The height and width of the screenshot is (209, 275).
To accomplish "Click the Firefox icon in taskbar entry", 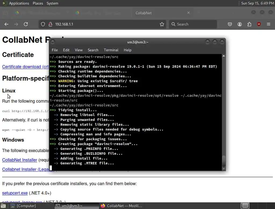I will click(103, 206).
